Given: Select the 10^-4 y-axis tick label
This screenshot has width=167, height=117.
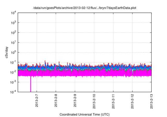Looking at the screenshot, I should (13, 92).
